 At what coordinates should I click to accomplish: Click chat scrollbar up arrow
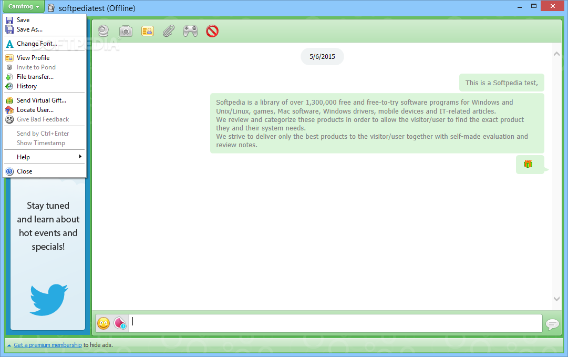557,54
